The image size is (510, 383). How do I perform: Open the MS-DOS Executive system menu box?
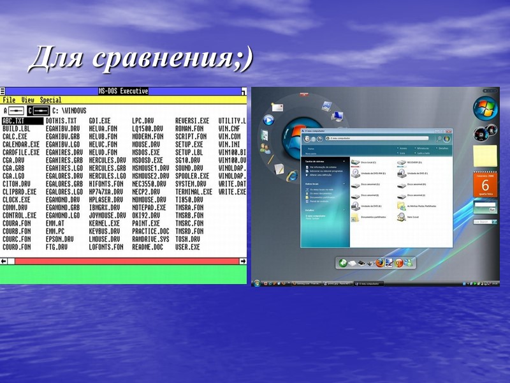pos(3,91)
